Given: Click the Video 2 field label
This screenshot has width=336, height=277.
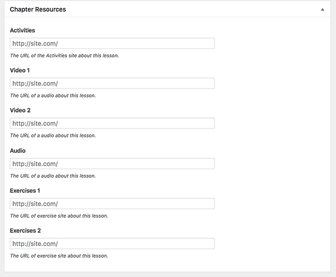Looking at the screenshot, I should pos(20,110).
